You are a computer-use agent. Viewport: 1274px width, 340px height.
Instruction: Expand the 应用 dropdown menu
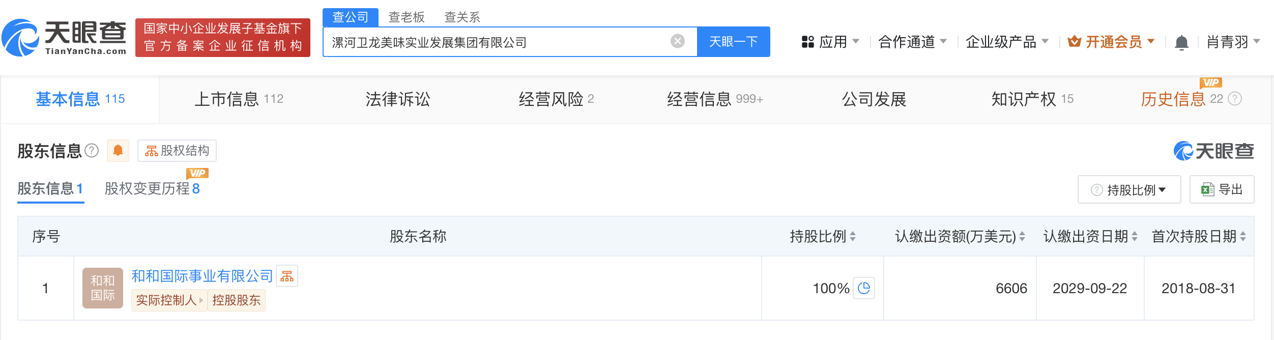tap(830, 42)
